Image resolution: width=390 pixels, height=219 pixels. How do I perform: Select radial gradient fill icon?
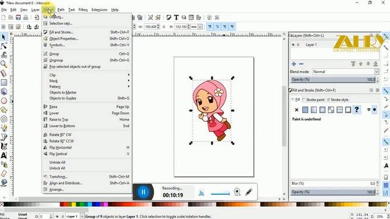(x=322, y=109)
